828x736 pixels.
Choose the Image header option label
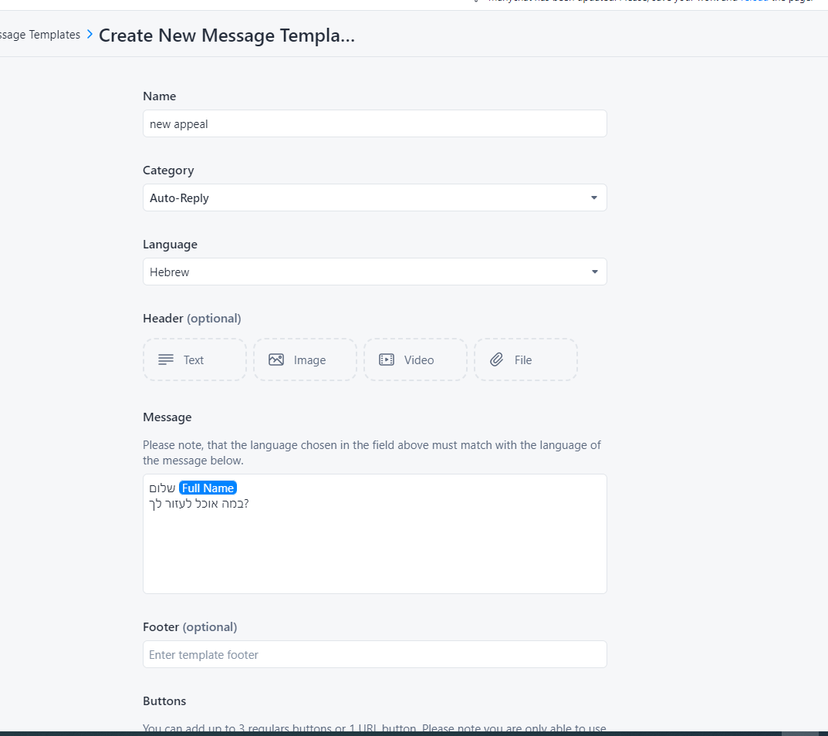point(309,360)
